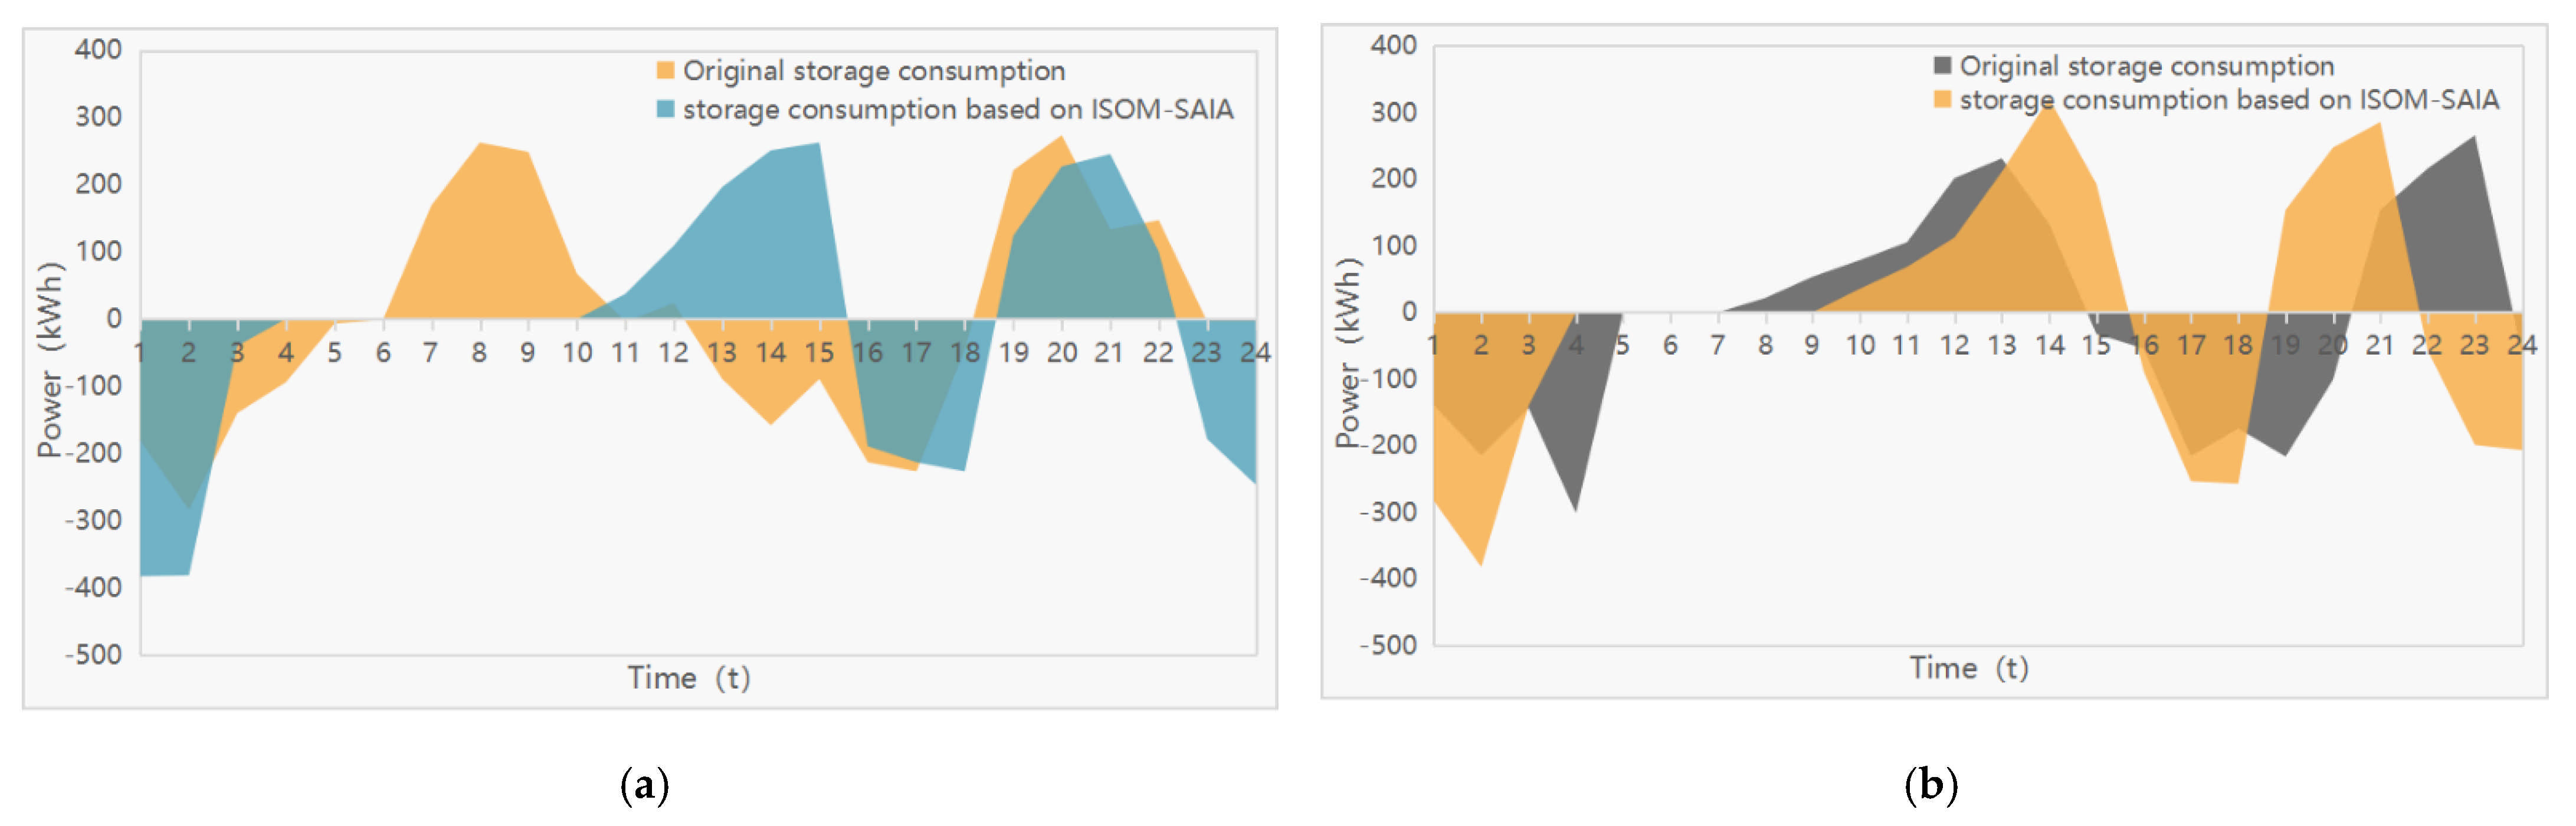Select "Original storage consumption" legend text in chart (b)
This screenshot has height=826, width=2576.
tap(2146, 66)
